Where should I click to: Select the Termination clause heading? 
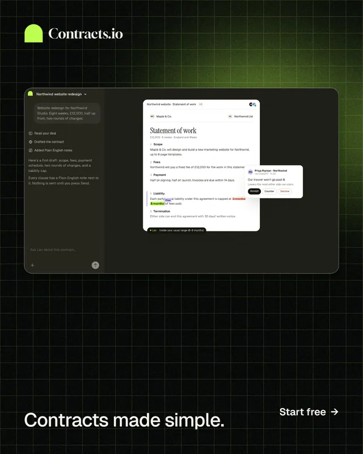(162, 211)
